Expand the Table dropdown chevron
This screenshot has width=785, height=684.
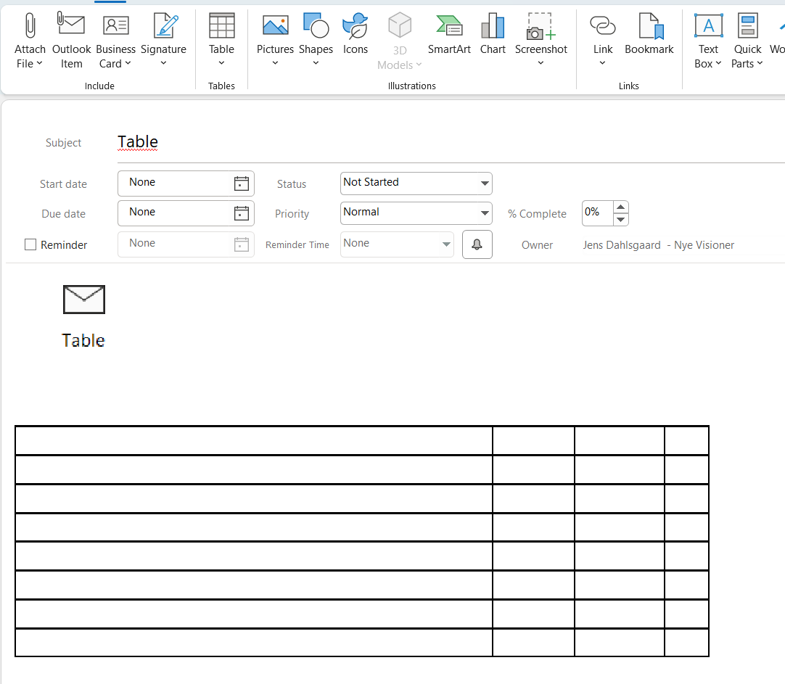(x=221, y=63)
